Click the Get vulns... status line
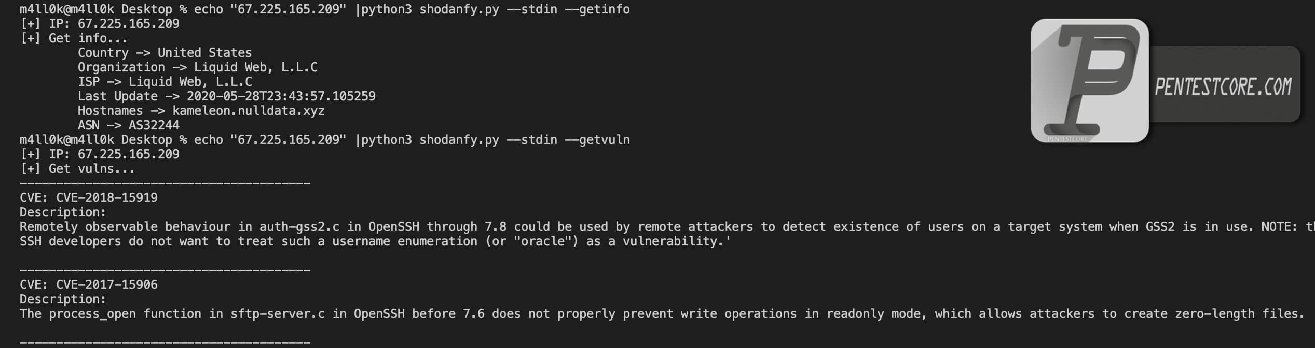 [77, 169]
